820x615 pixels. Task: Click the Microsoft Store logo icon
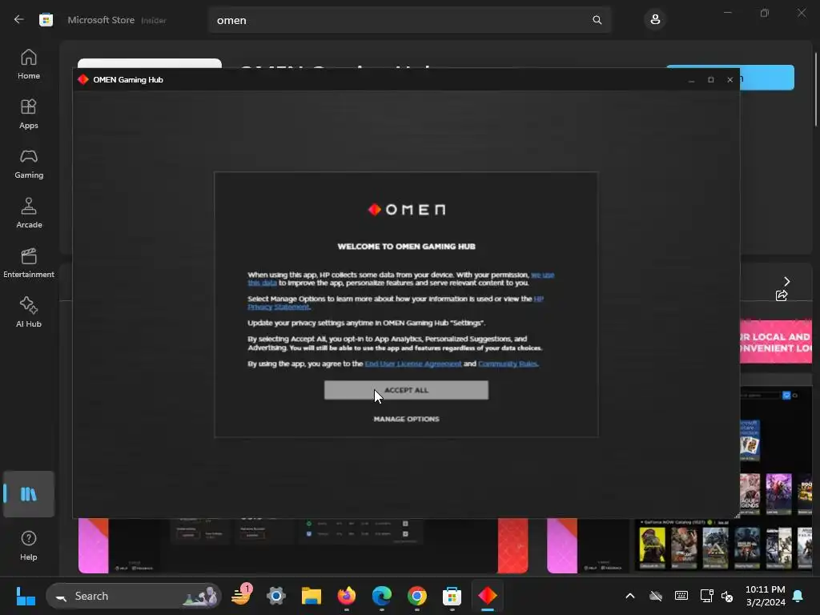[46, 20]
